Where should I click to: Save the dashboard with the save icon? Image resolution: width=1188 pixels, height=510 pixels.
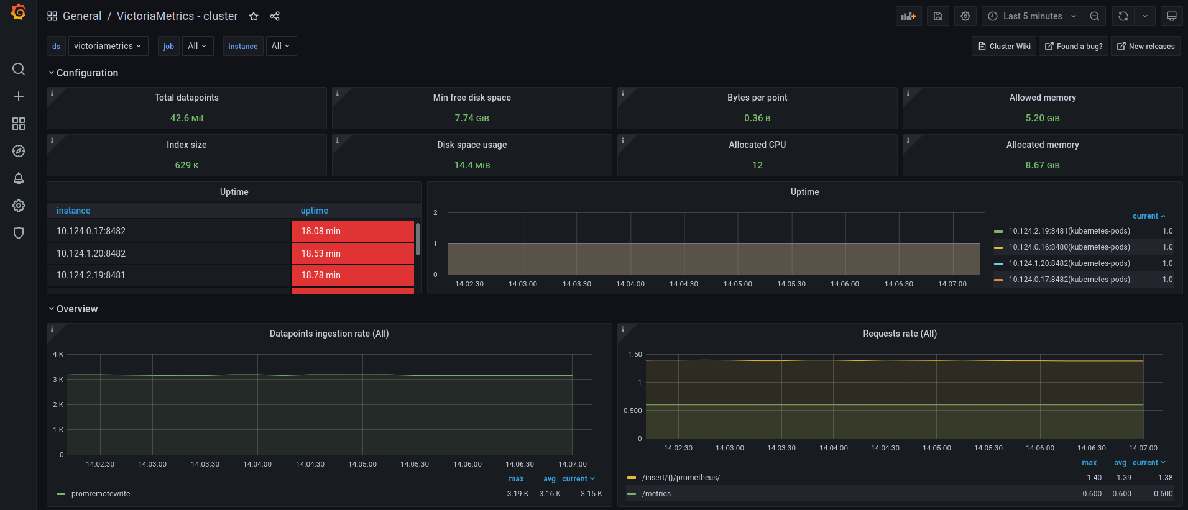click(937, 16)
